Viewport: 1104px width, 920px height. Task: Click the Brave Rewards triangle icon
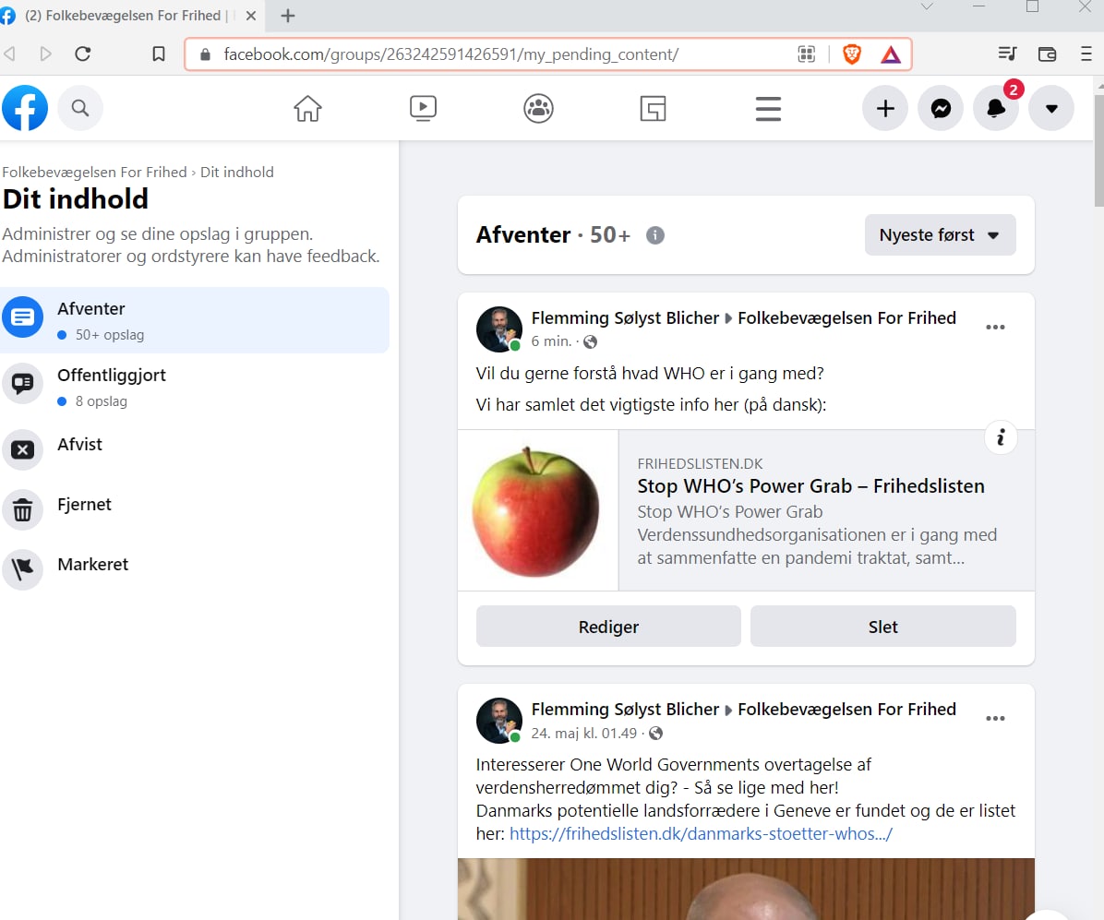tap(891, 54)
